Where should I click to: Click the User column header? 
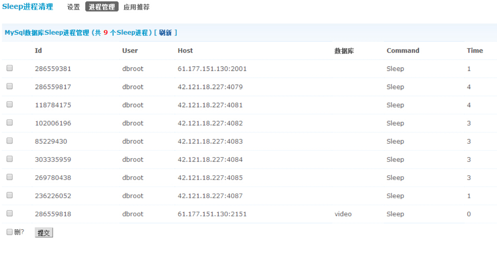tap(130, 51)
